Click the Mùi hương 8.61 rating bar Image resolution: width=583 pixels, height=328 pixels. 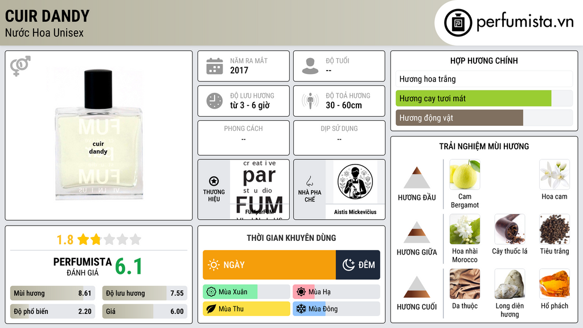[x=52, y=293]
